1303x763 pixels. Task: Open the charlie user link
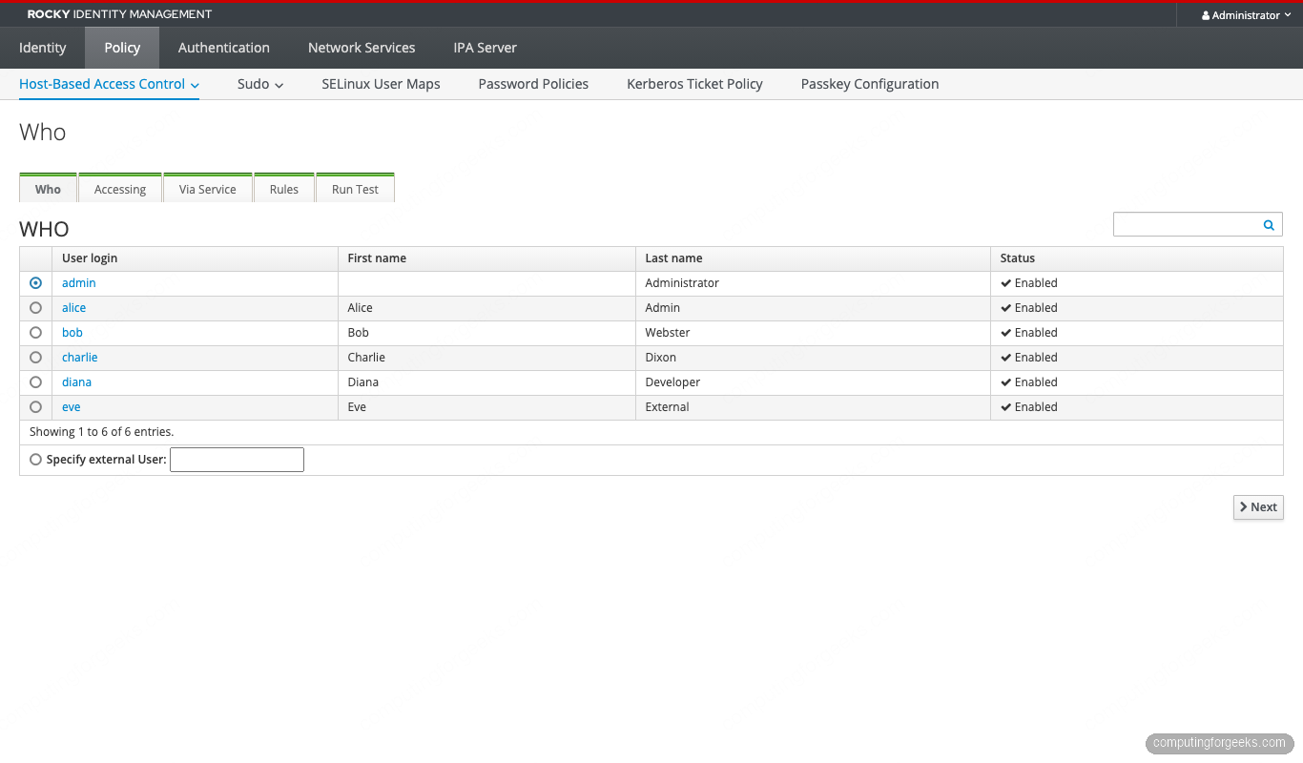click(x=80, y=358)
